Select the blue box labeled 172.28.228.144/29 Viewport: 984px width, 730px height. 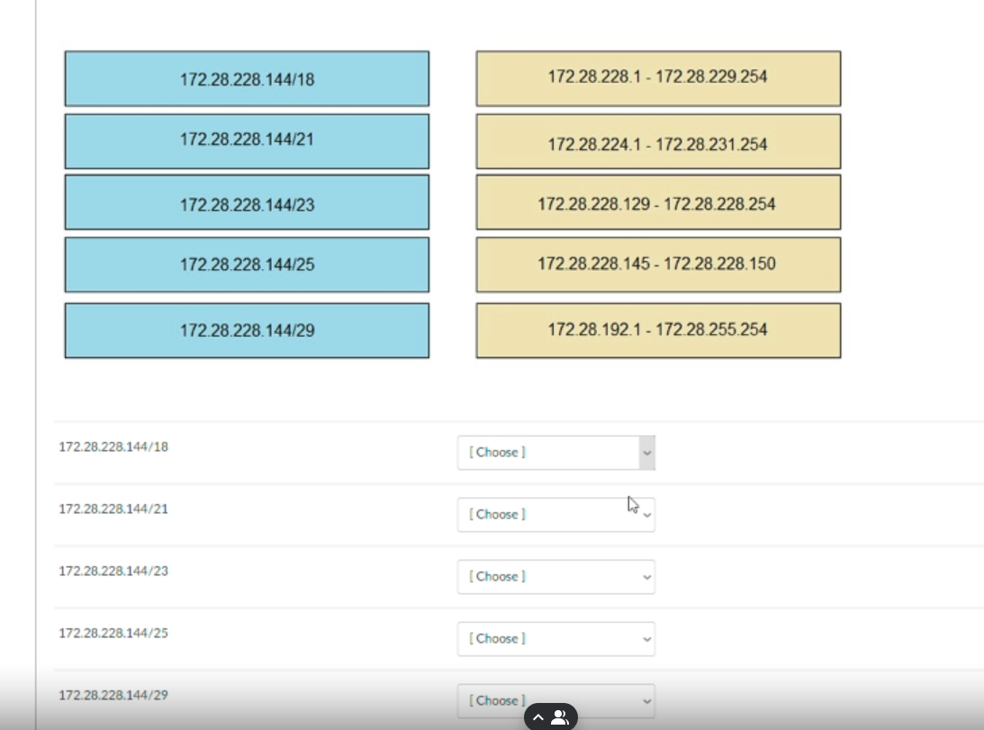(x=246, y=329)
